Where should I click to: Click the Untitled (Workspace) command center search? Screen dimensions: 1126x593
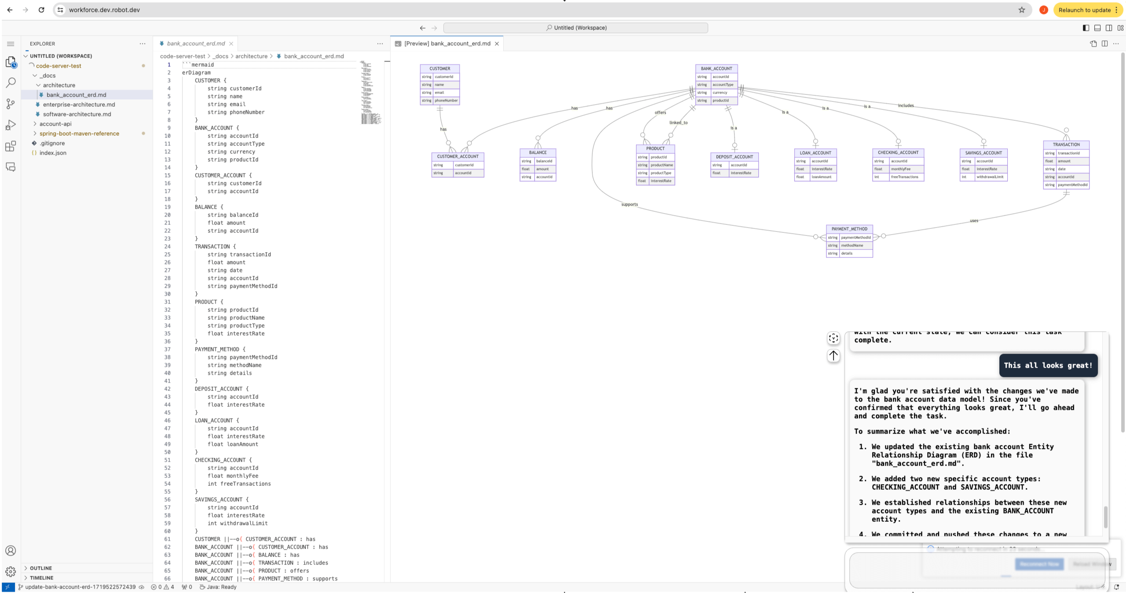coord(576,28)
